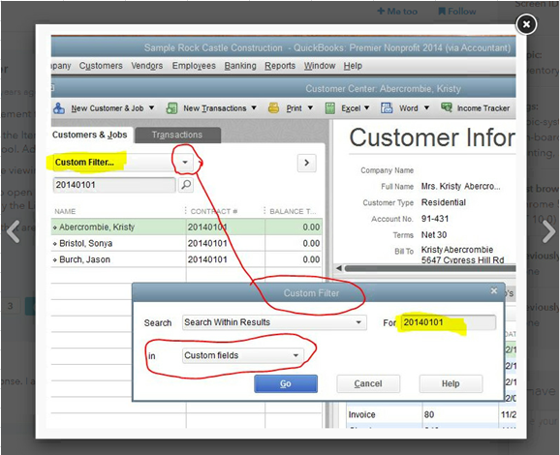560x455 pixels.
Task: Open the Income Tracker icon
Action: [x=447, y=107]
